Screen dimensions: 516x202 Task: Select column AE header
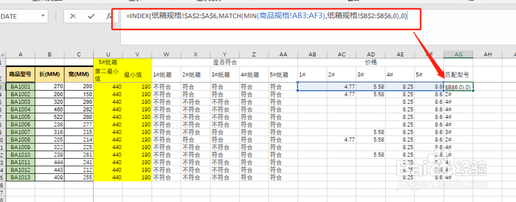tap(400, 55)
